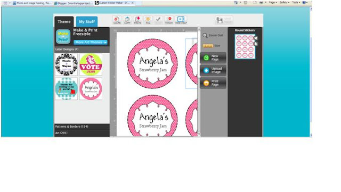Collapse the Label Designs section header
This screenshot has height=192, width=341.
click(82, 49)
